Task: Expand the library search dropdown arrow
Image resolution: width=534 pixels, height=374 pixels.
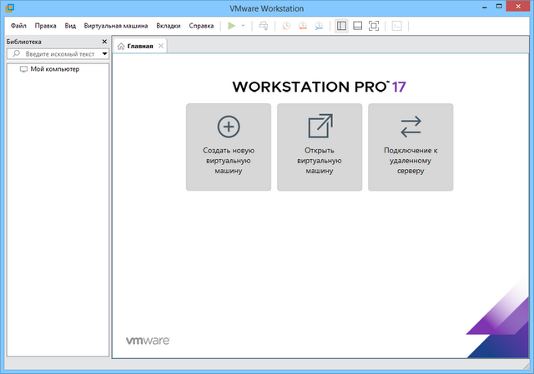Action: [104, 54]
